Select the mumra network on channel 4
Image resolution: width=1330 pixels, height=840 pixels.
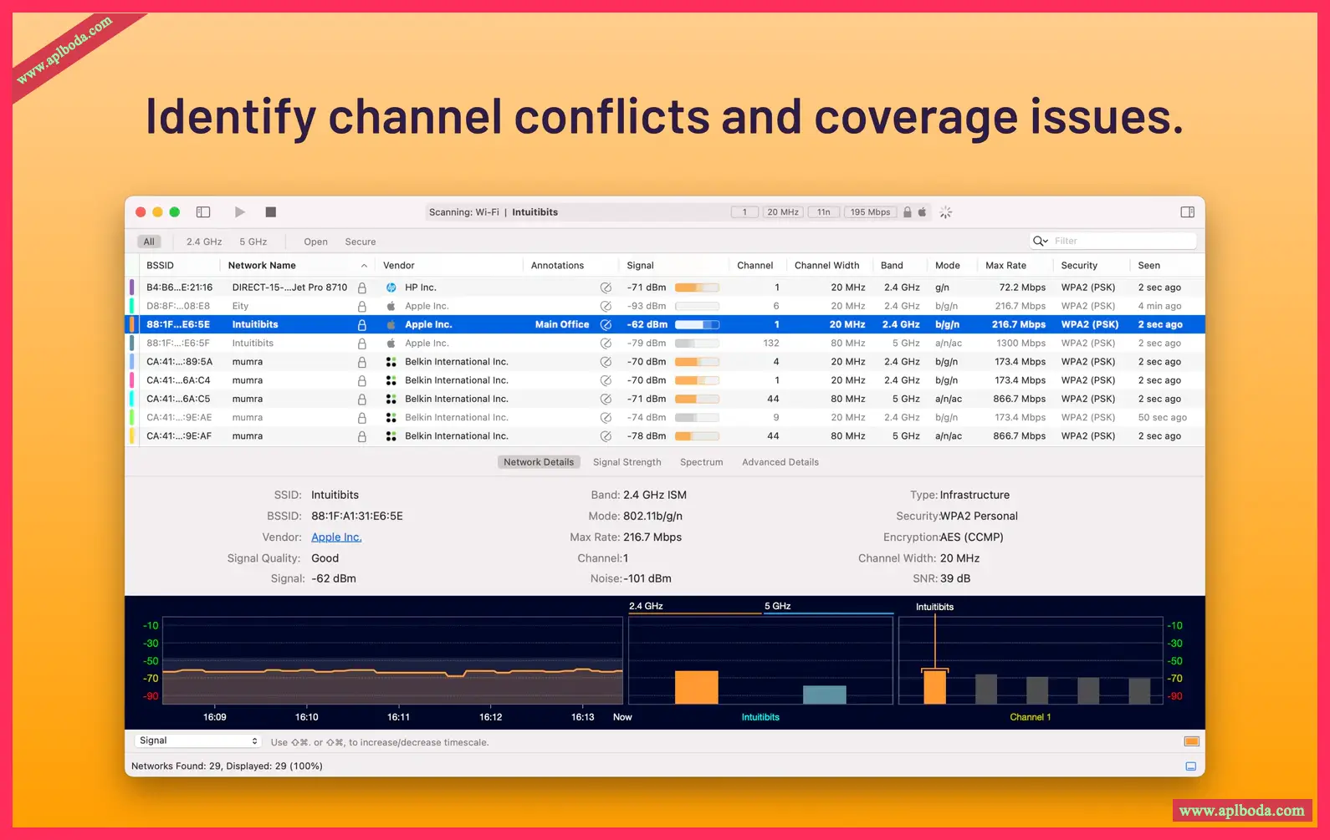[667, 362]
